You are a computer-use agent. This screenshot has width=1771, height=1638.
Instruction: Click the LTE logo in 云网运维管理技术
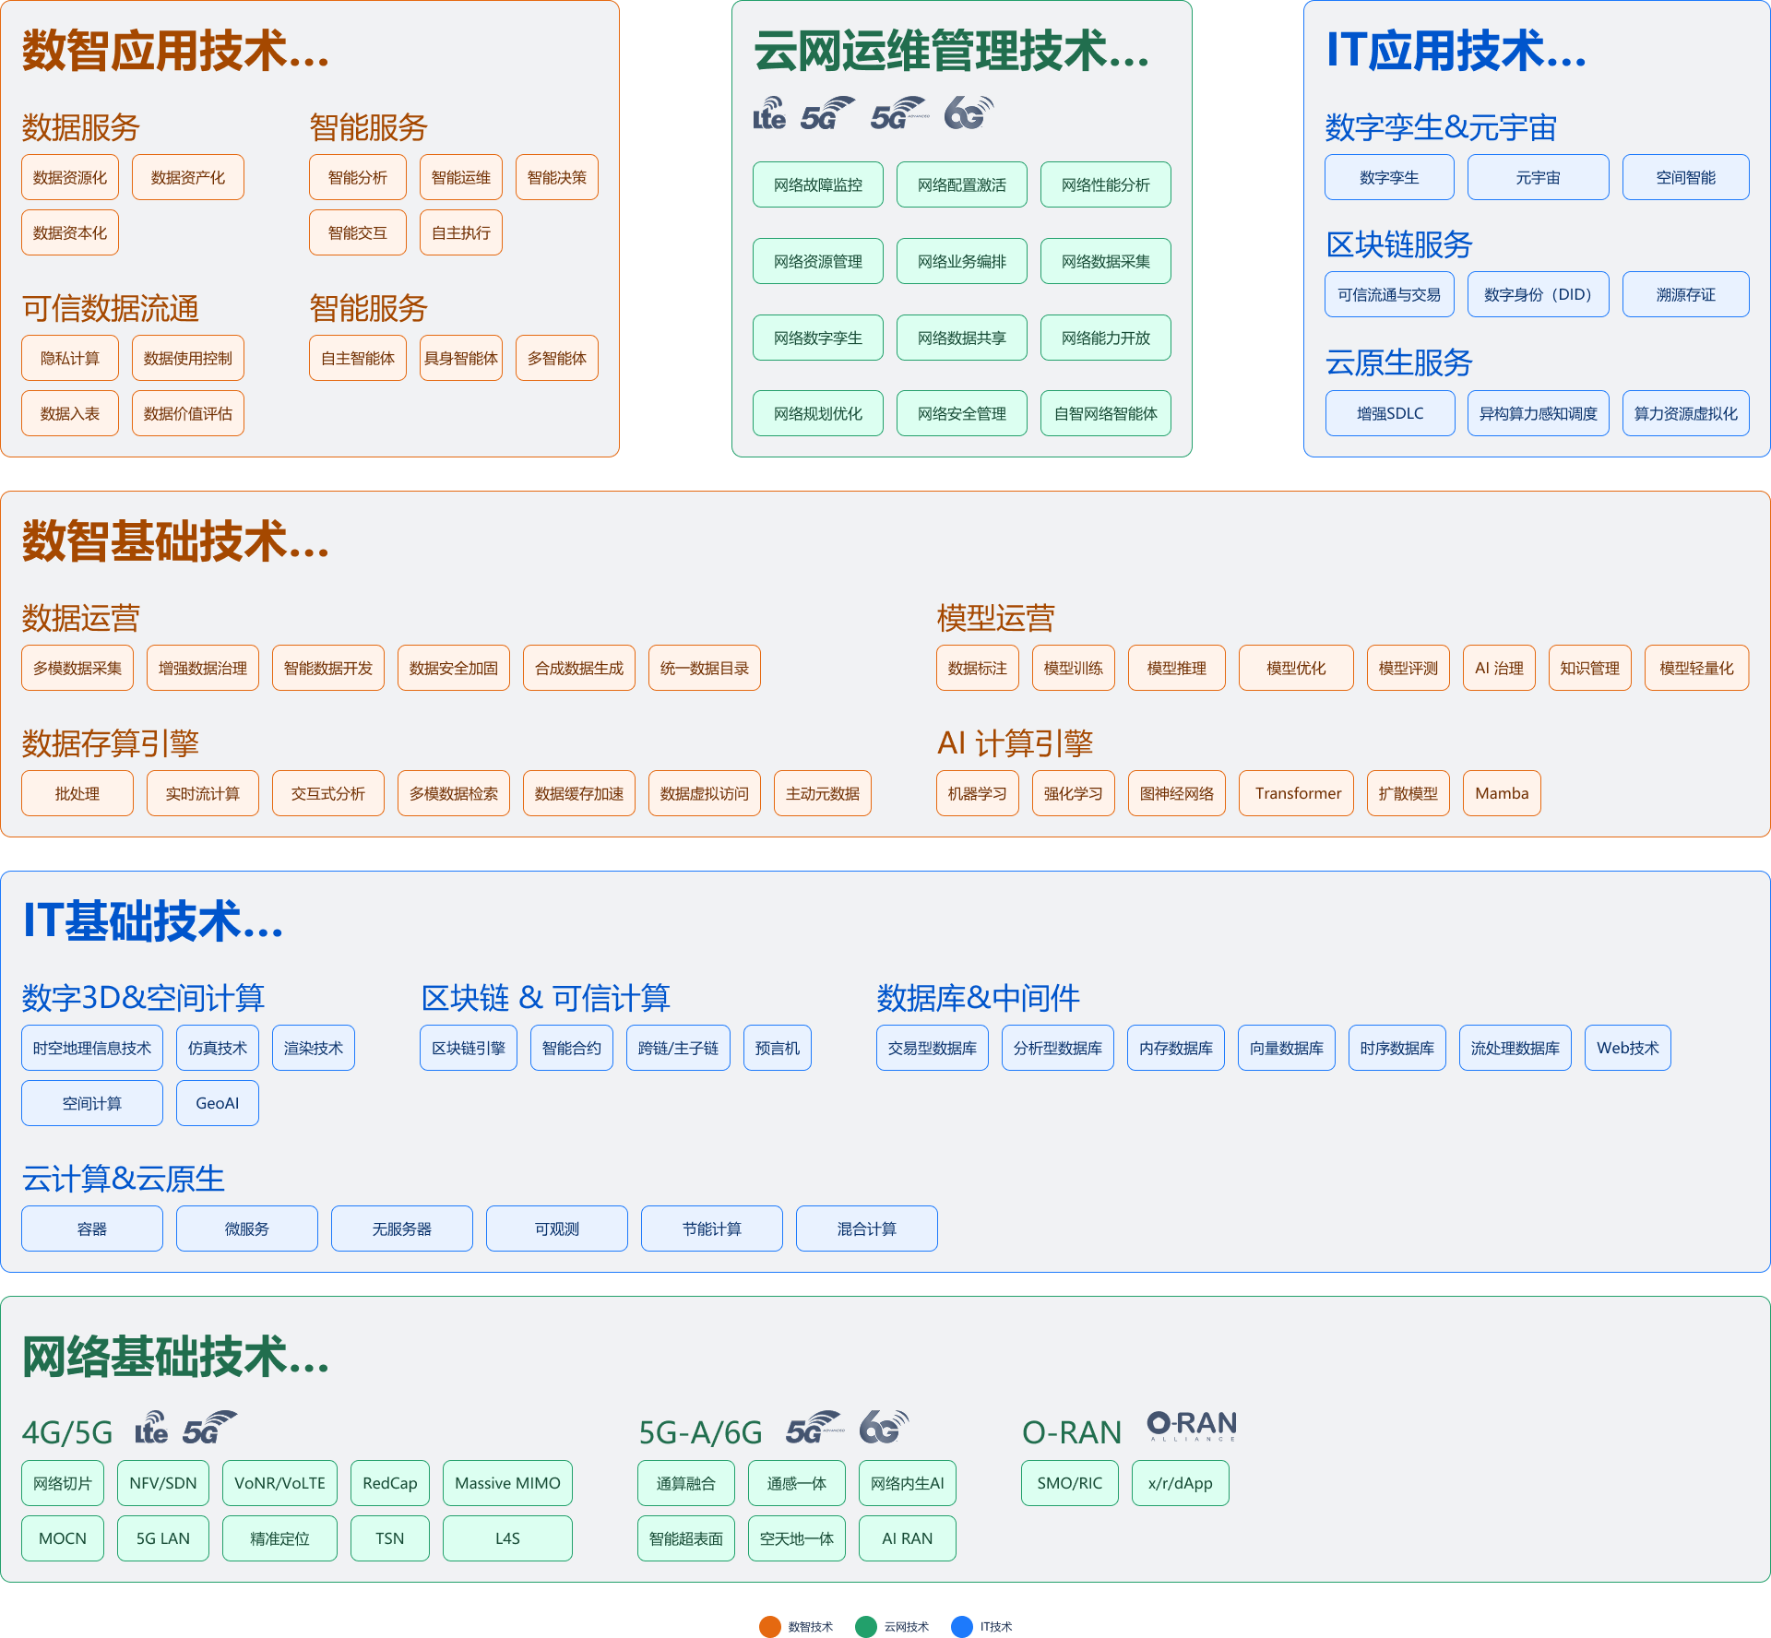point(768,114)
